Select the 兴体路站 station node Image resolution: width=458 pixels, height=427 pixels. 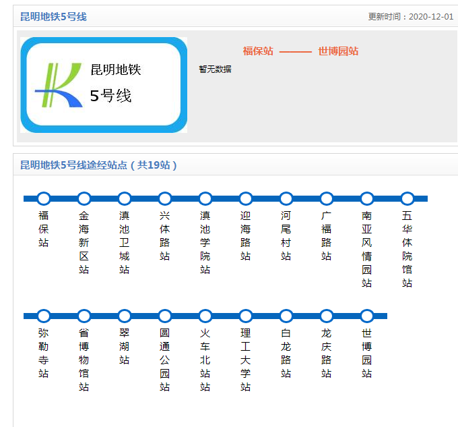(x=165, y=198)
